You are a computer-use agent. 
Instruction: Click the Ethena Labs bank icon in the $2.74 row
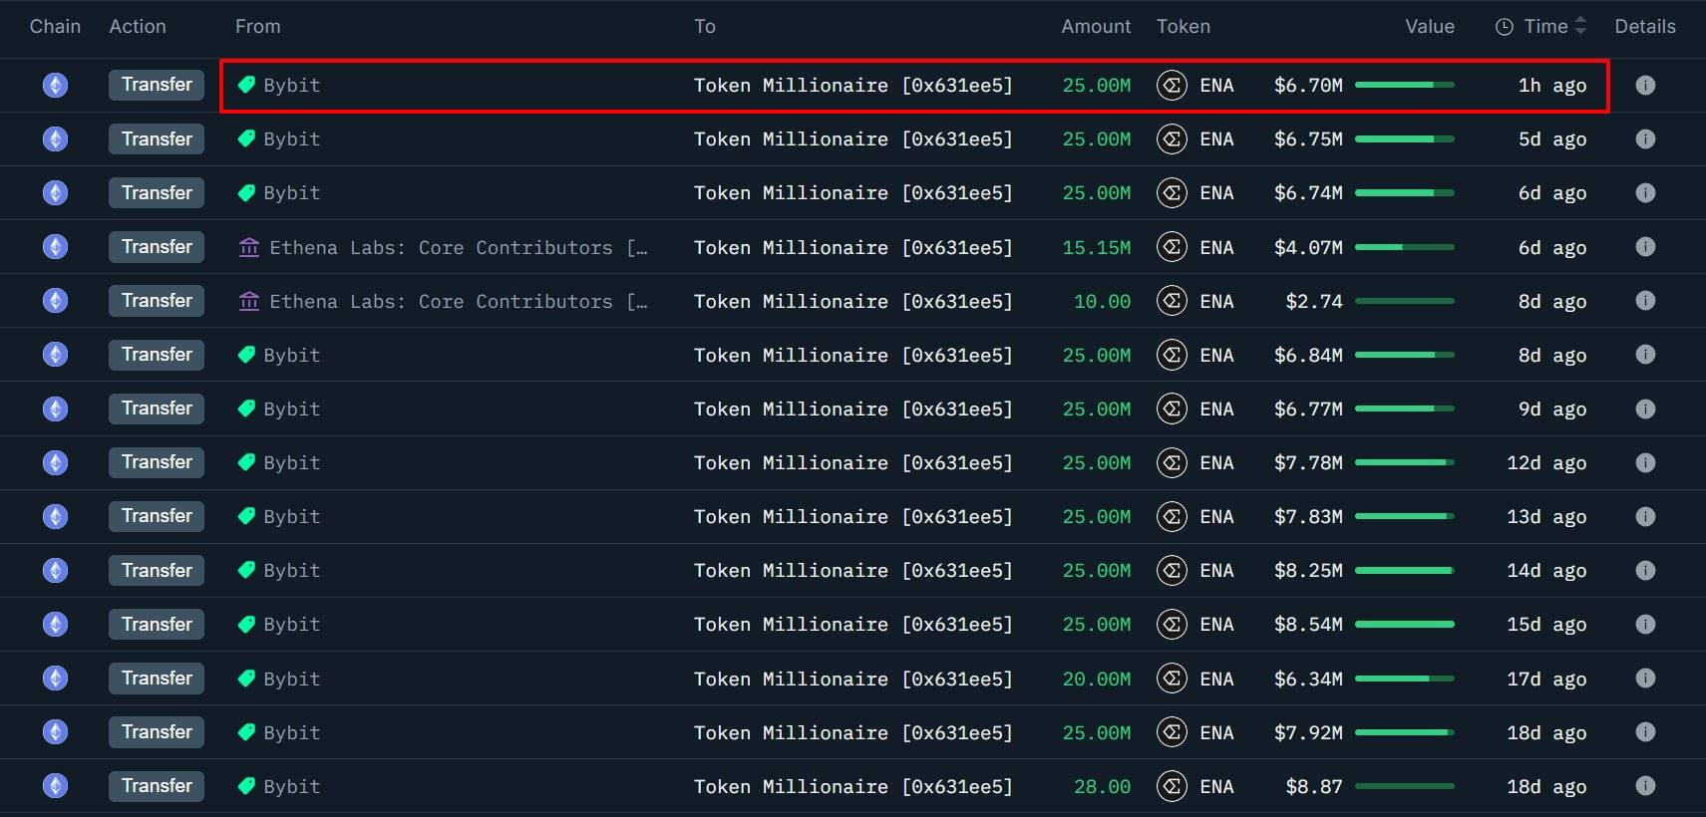pyautogui.click(x=249, y=301)
